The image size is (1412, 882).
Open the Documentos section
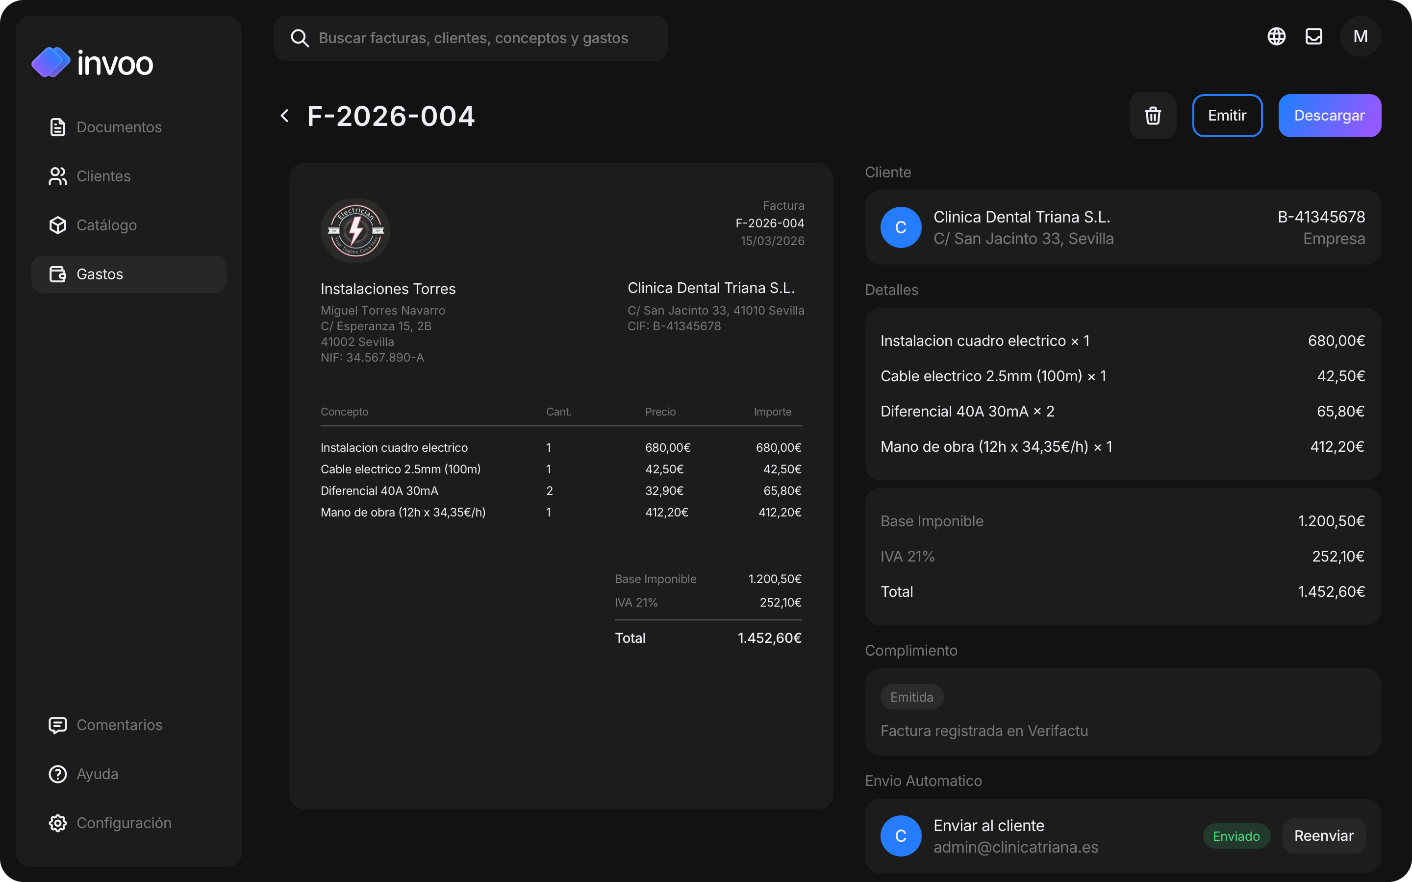(x=129, y=127)
